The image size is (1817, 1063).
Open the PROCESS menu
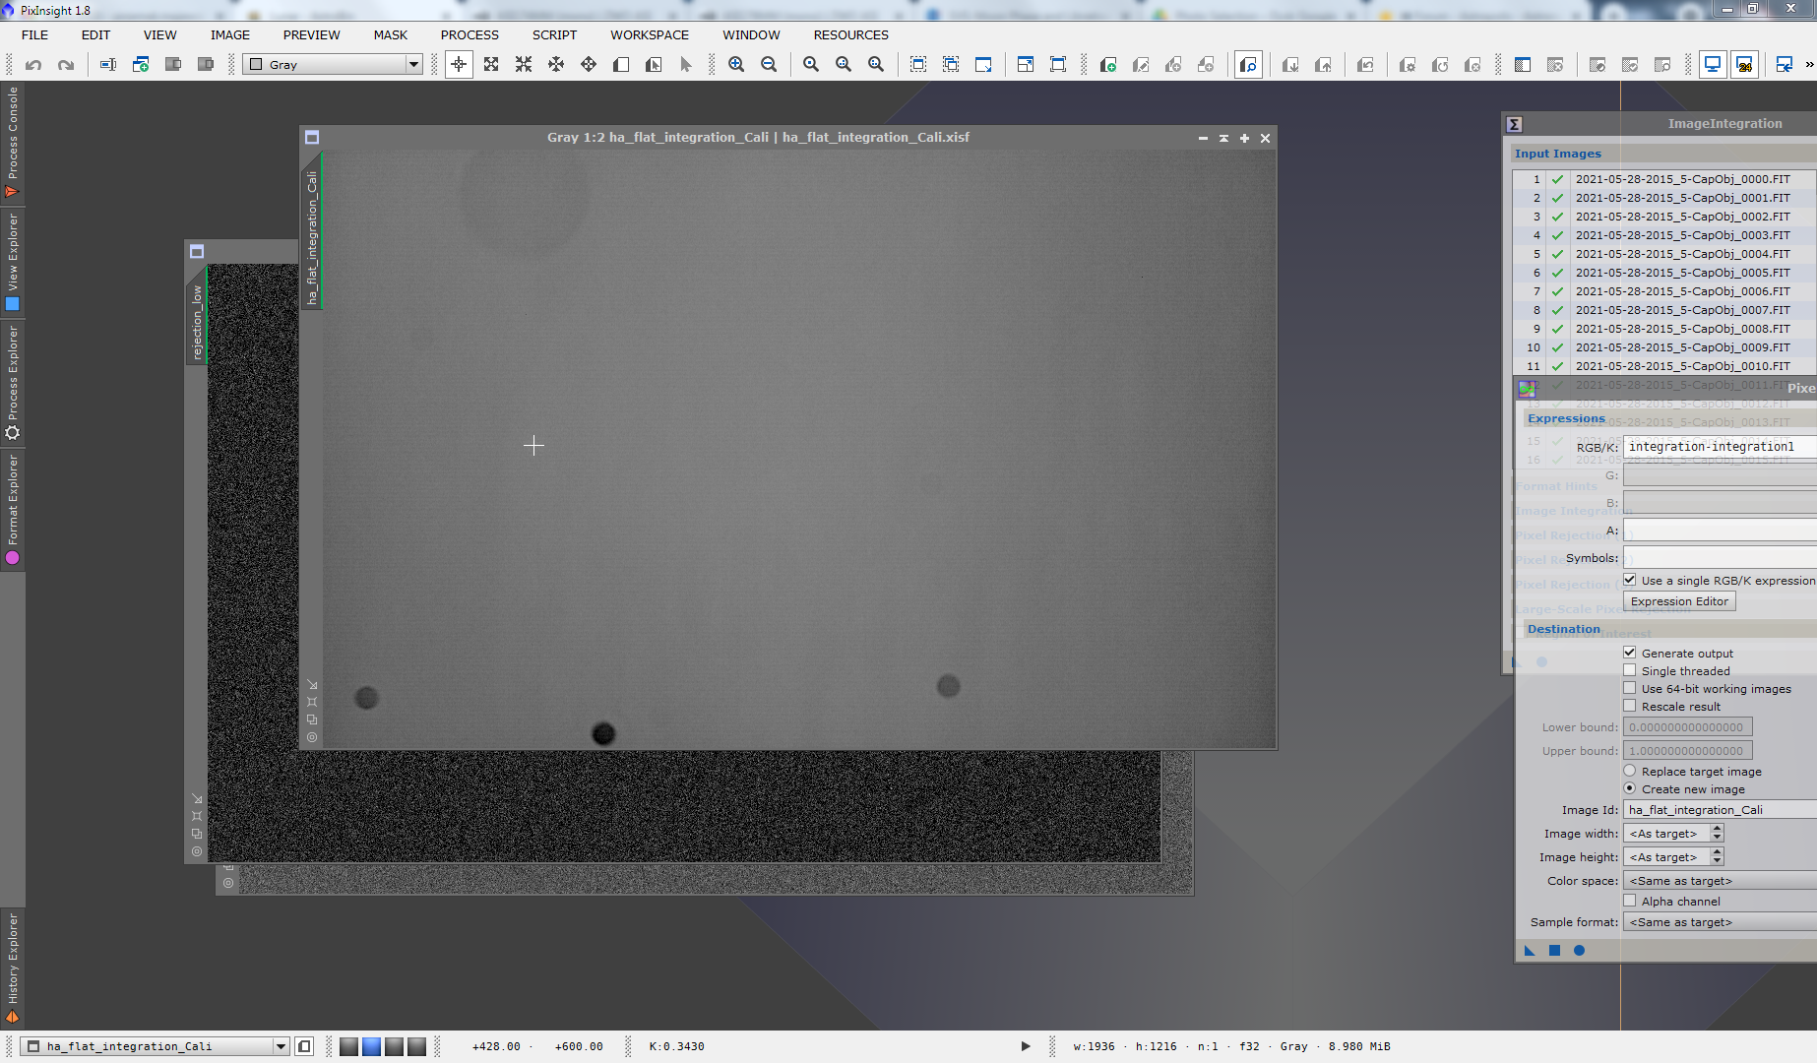pyautogui.click(x=470, y=35)
